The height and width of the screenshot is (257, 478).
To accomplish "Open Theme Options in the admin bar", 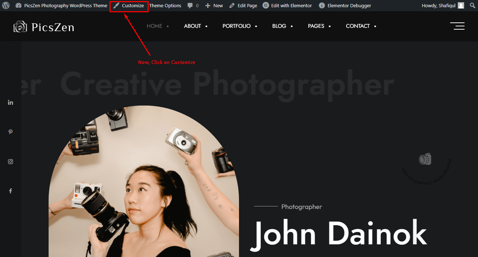I will (x=165, y=5).
